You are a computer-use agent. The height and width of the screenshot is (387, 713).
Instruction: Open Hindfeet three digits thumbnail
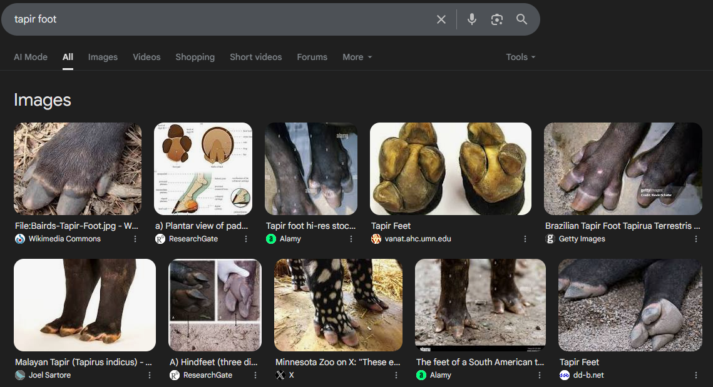pyautogui.click(x=215, y=304)
